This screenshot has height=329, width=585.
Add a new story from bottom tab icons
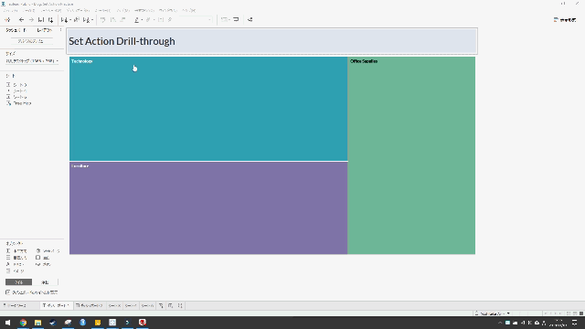180,305
